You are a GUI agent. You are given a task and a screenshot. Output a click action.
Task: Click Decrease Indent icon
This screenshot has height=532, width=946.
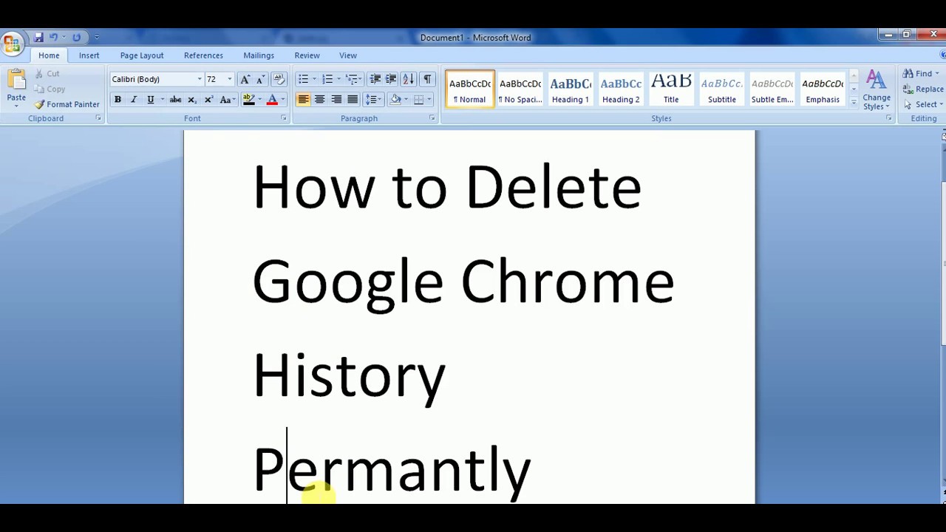coord(375,79)
